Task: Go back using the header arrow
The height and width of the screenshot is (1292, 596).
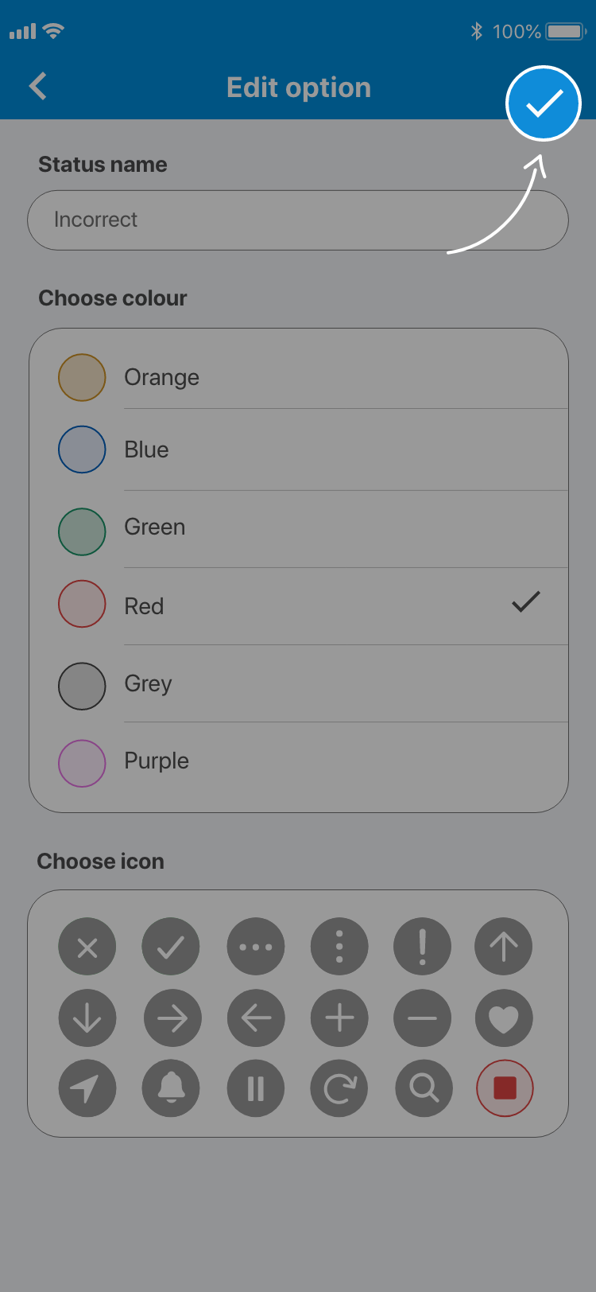Action: click(38, 86)
